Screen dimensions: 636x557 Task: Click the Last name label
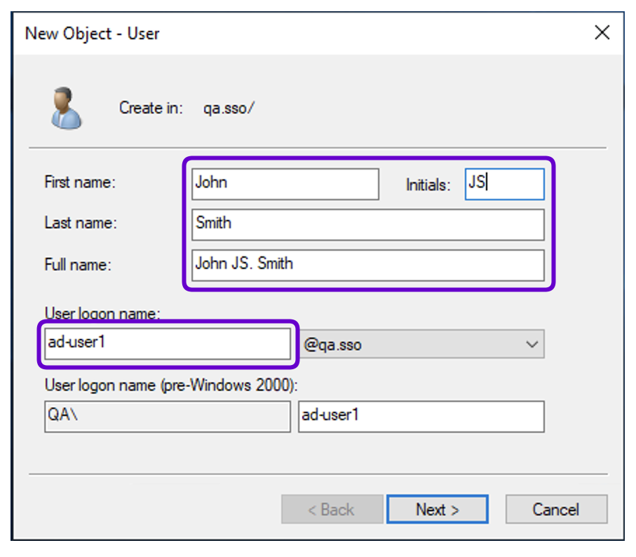80,224
